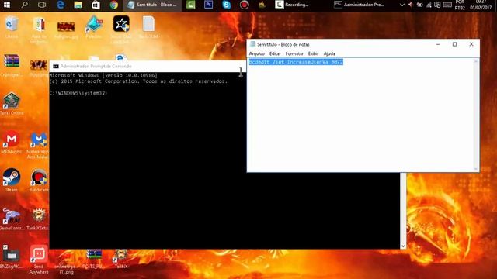The image size is (497, 279).
Task: Click the muted volume tray icon
Action: 411,5
